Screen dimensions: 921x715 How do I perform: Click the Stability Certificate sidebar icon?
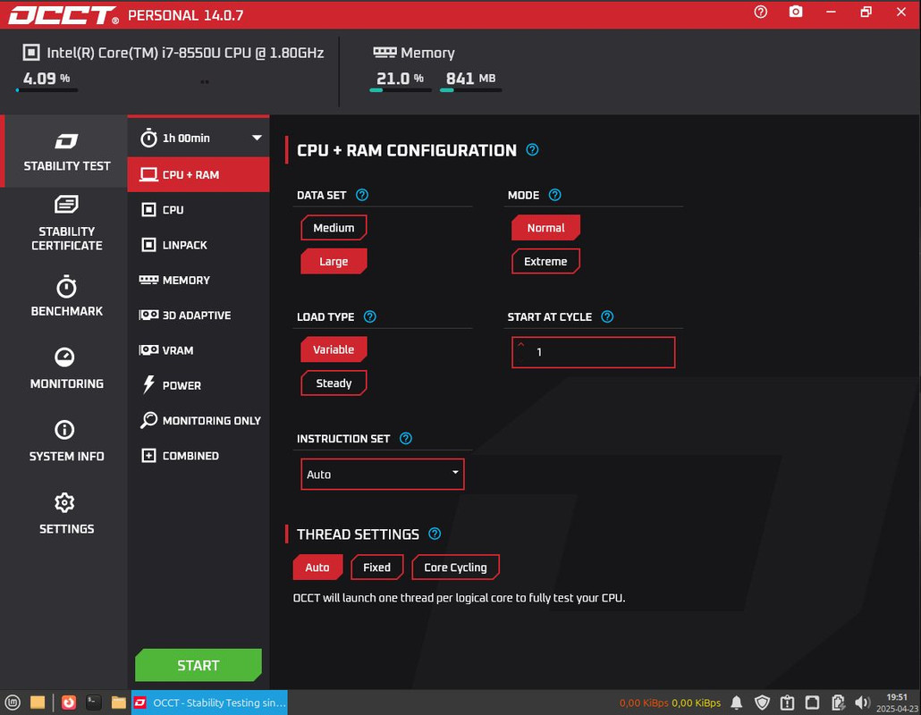coord(66,205)
